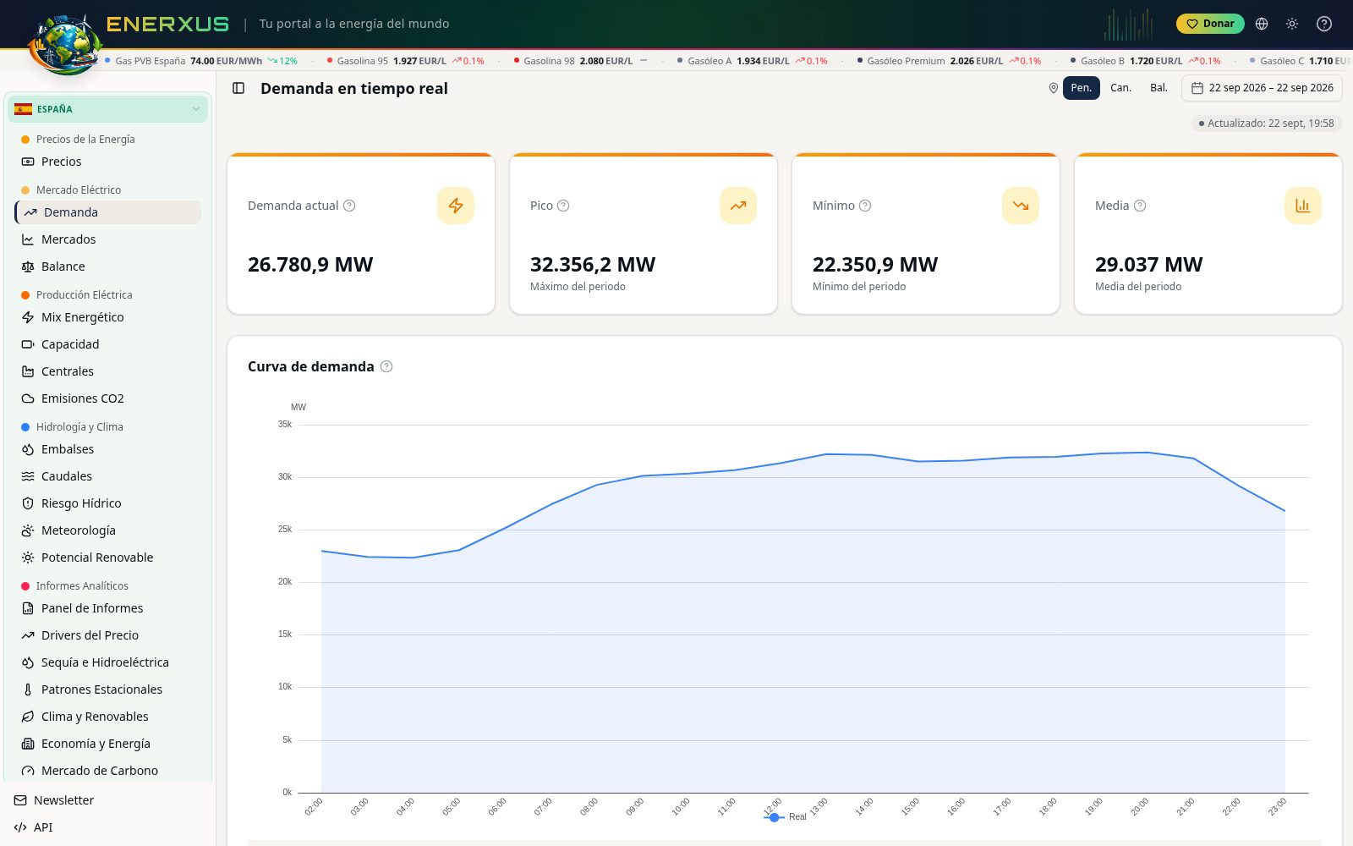Click the Meteorología cloud-sun icon

coord(28,530)
